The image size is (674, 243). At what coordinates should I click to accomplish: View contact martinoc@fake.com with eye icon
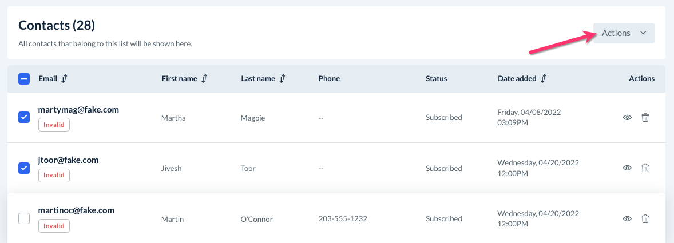627,218
